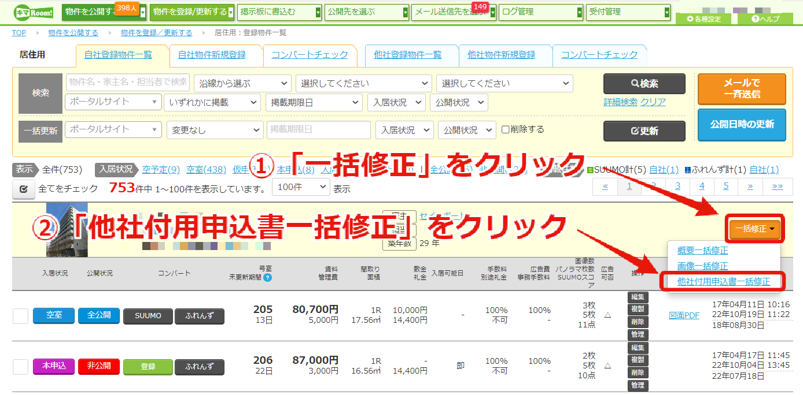
Task: Open the 公開状況 dropdown in 一括更新 row
Action: [x=467, y=130]
